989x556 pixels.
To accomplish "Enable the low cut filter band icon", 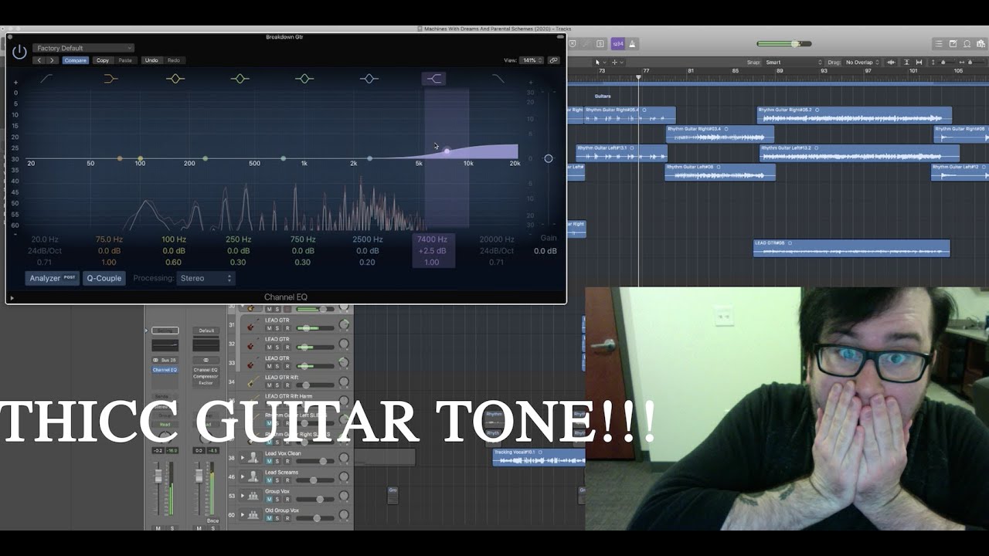I will click(46, 78).
